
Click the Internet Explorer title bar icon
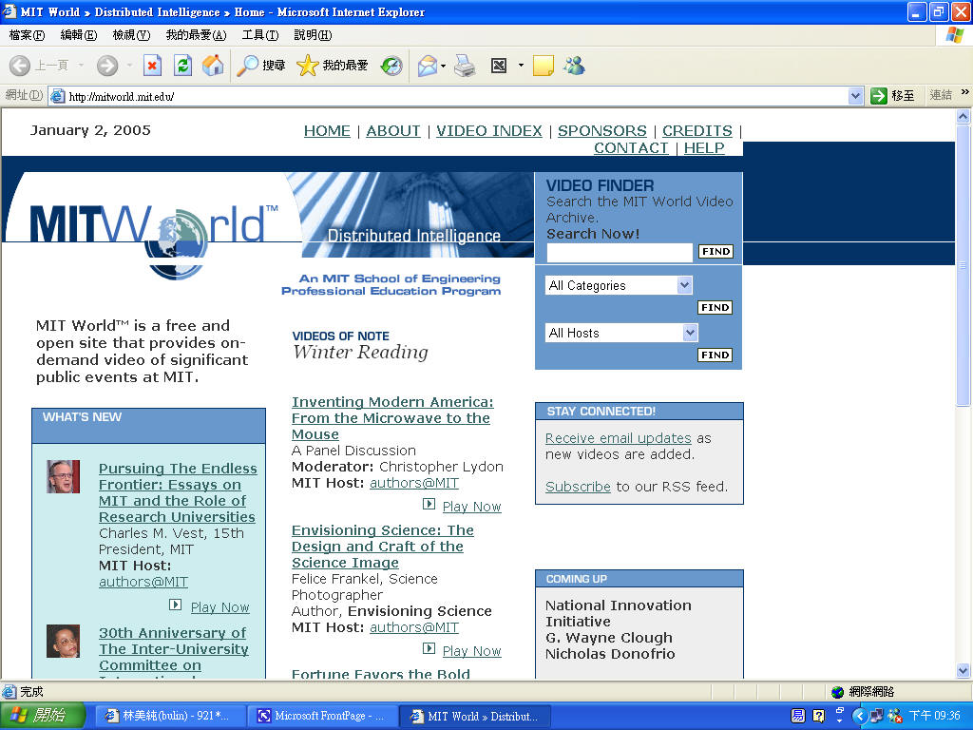tap(10, 11)
